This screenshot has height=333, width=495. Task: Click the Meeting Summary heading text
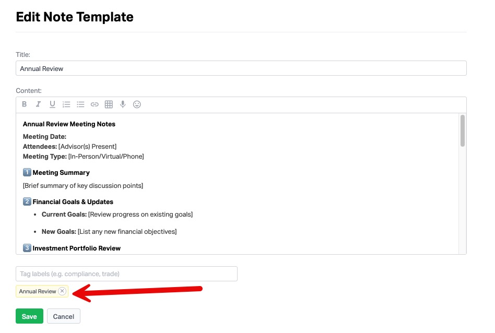(x=61, y=173)
